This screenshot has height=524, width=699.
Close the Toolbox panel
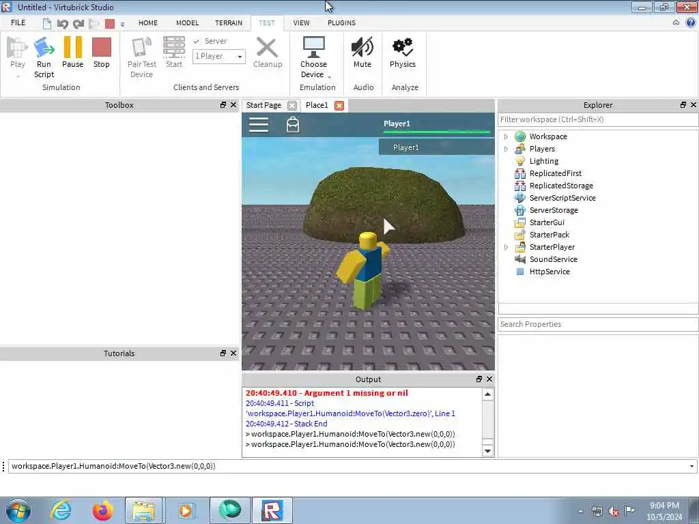click(x=233, y=105)
